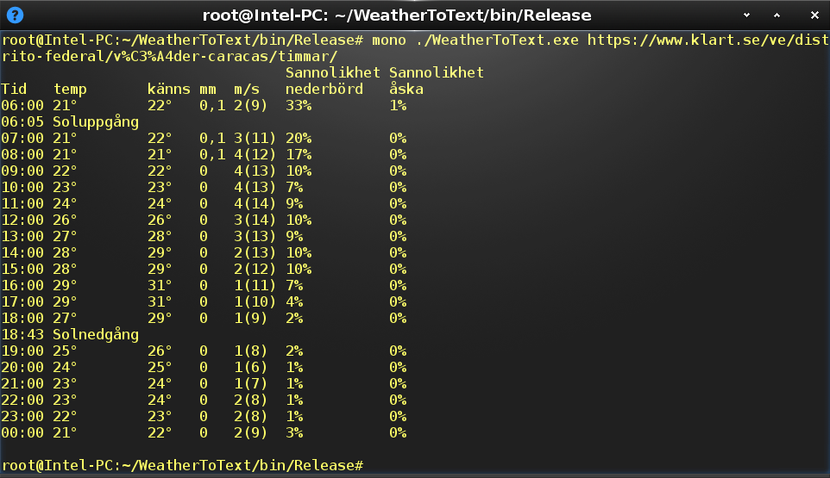Image resolution: width=830 pixels, height=478 pixels.
Task: Click 'rito-federal/v%C3%A4der-caracas/timmar/' URL continuation
Action: (169, 57)
